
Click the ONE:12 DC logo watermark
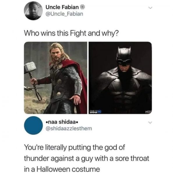pyautogui.click(x=95, y=111)
